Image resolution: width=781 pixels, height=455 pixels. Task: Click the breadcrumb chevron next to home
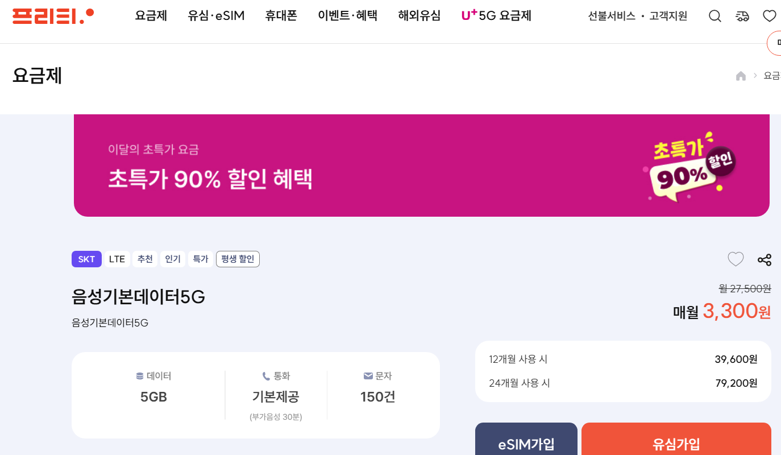point(755,75)
